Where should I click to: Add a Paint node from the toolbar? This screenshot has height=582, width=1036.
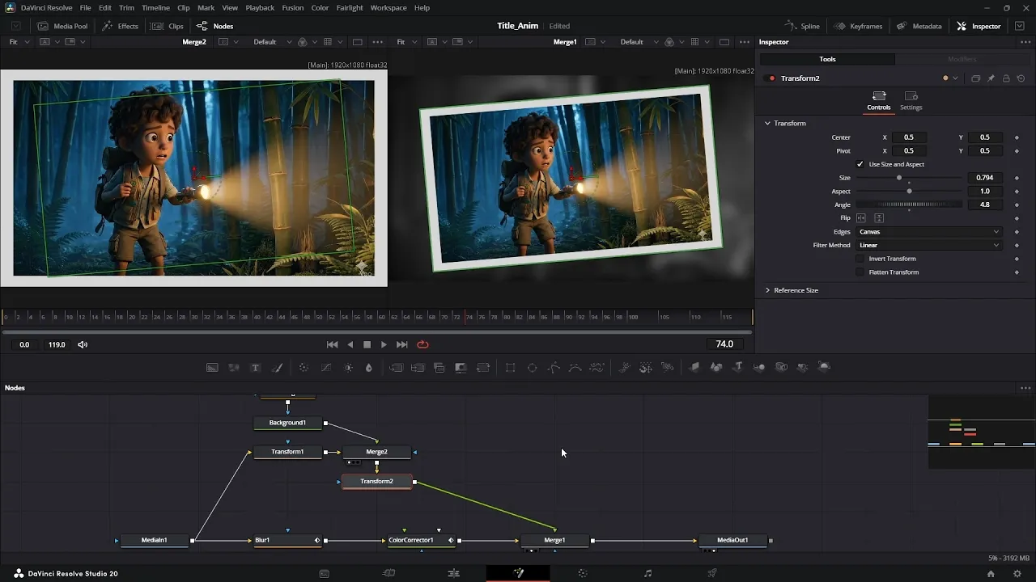[x=278, y=367]
